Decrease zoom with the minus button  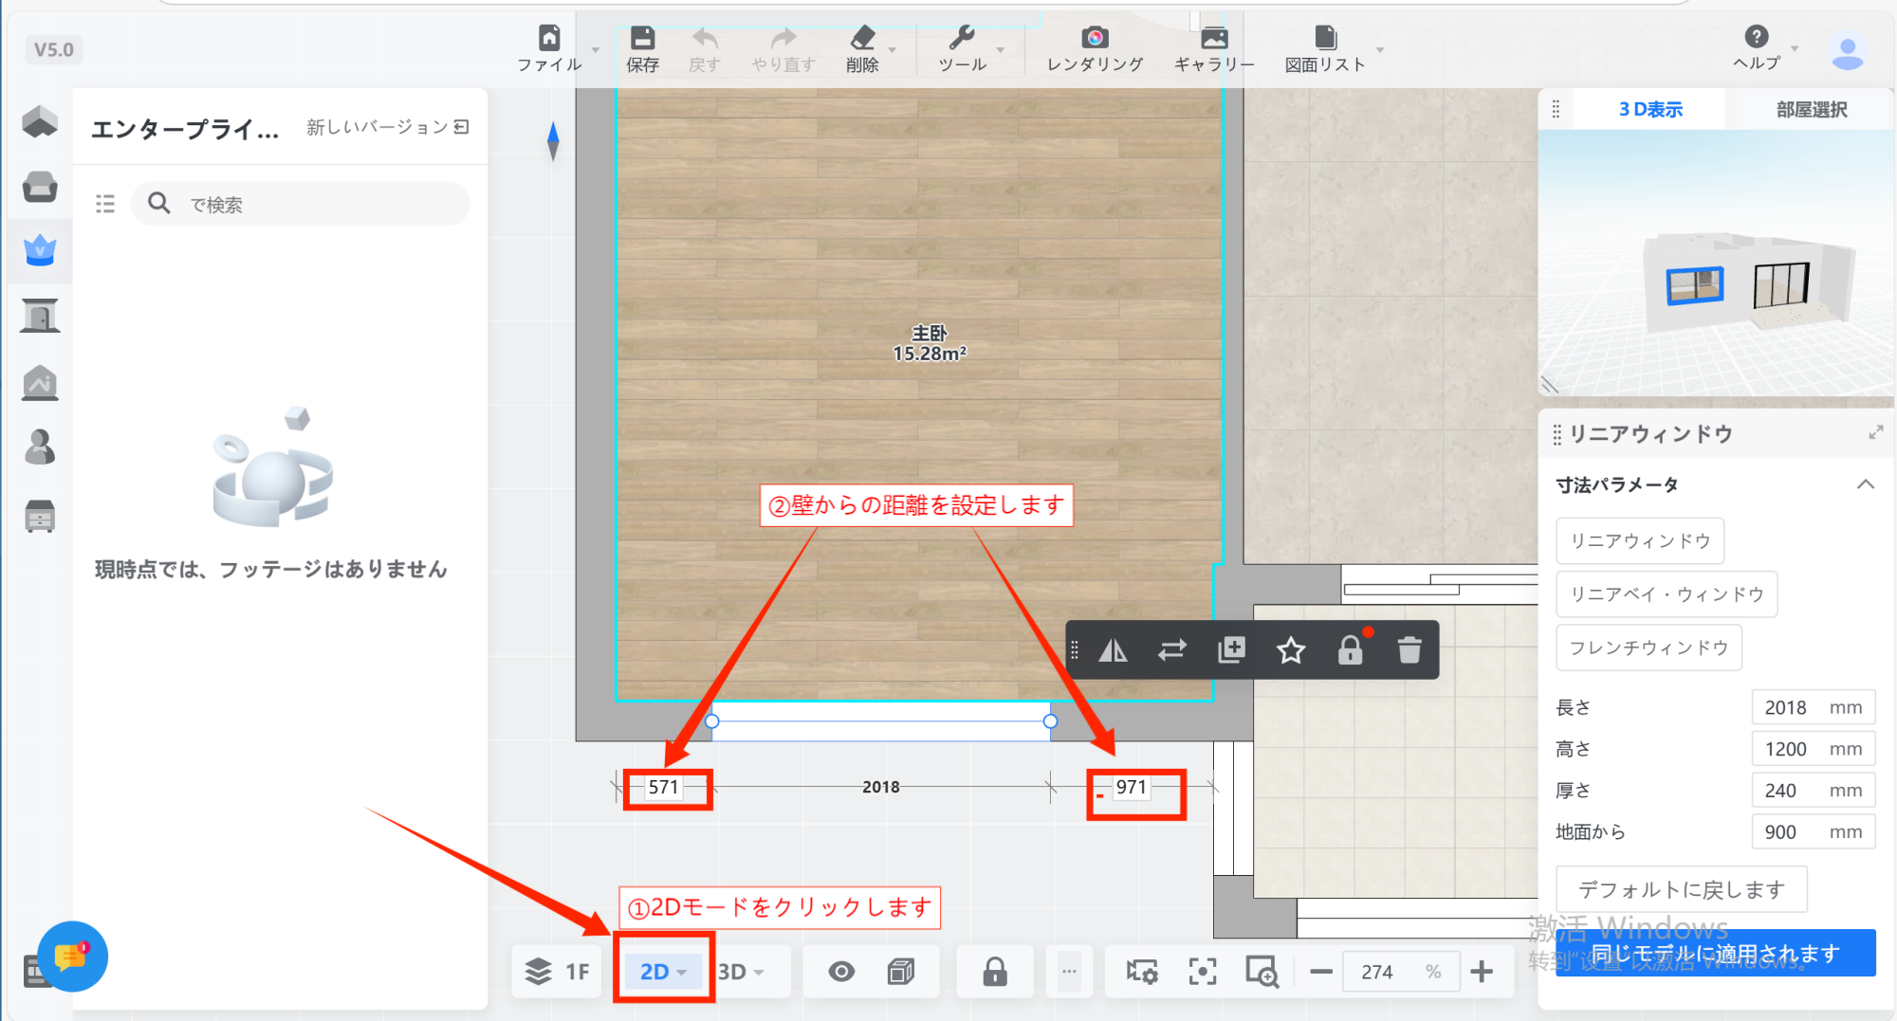click(x=1321, y=972)
